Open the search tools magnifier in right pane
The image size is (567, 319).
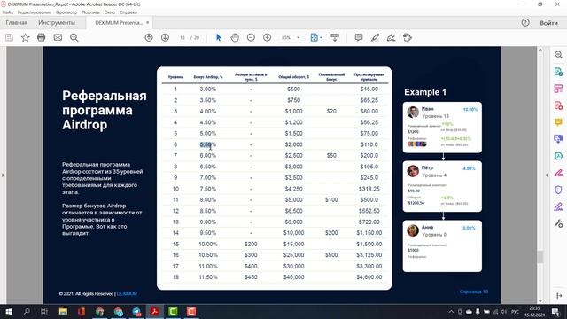(558, 55)
